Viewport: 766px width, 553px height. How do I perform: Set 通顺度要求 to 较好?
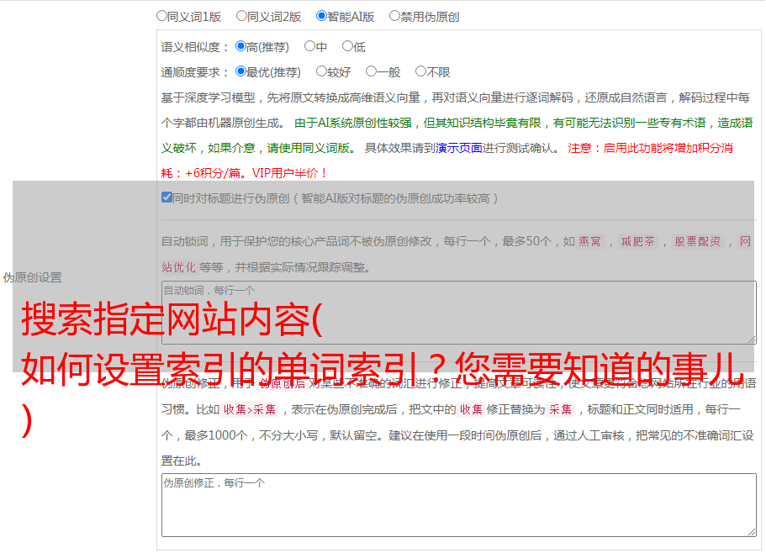321,71
